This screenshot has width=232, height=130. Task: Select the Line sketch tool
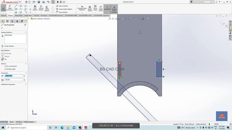point(16,6)
